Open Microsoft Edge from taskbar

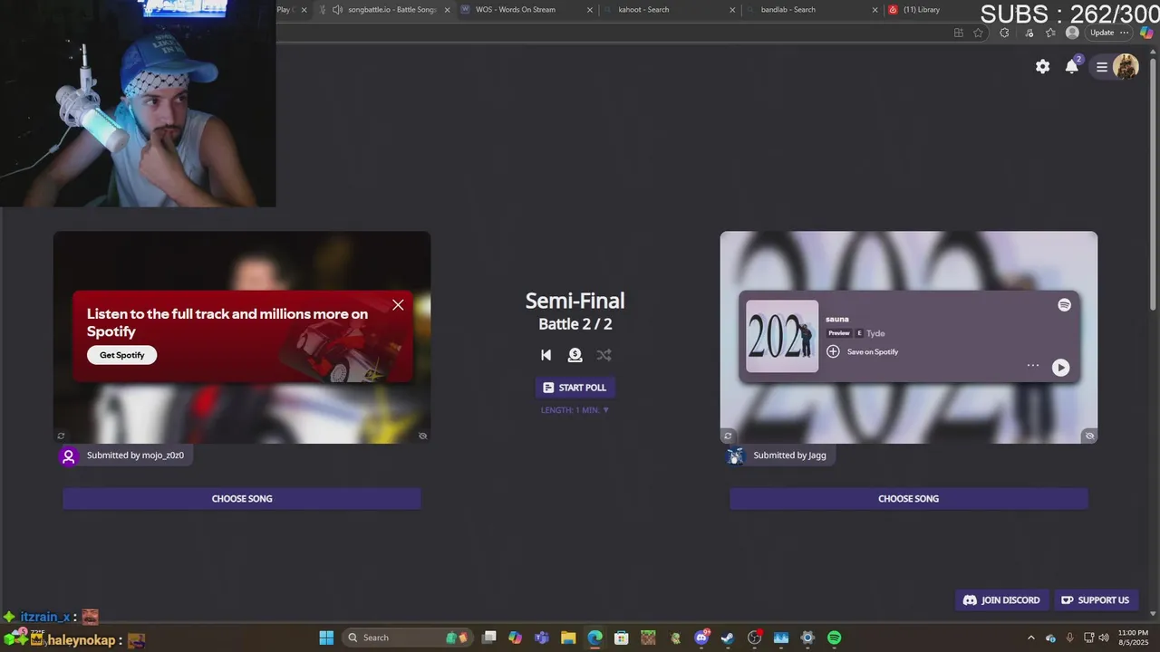tap(594, 638)
